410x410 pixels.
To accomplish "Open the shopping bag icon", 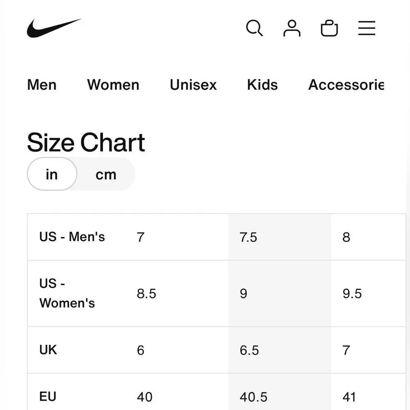I will 329,28.
